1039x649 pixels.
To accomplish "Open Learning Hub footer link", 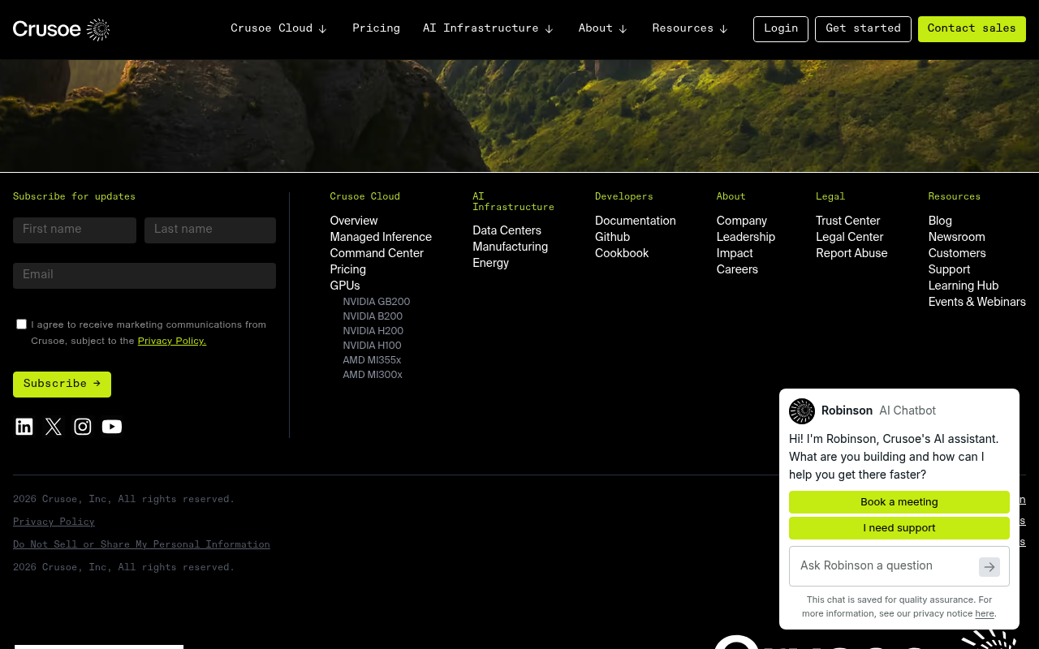I will (x=964, y=286).
